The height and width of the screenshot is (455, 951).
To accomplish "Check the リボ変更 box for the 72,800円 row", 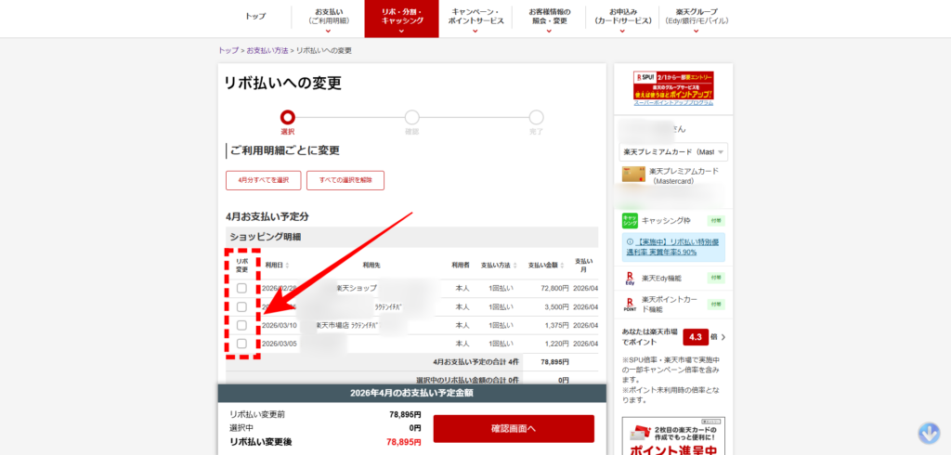I will 241,289.
